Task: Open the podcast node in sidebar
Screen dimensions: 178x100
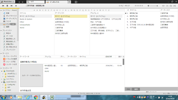Action: click(10, 16)
